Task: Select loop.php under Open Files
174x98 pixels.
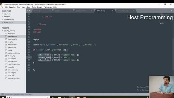Action: (x=7, y=17)
